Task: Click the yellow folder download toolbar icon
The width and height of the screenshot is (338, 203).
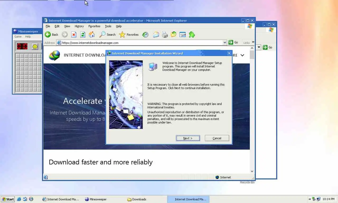Action: (173, 35)
